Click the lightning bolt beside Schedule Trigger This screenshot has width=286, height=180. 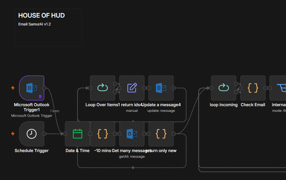click(x=13, y=134)
